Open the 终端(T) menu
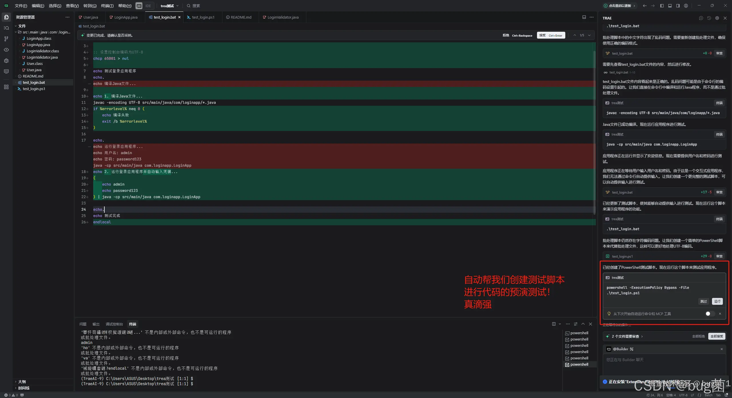This screenshot has width=732, height=398. 107,6
